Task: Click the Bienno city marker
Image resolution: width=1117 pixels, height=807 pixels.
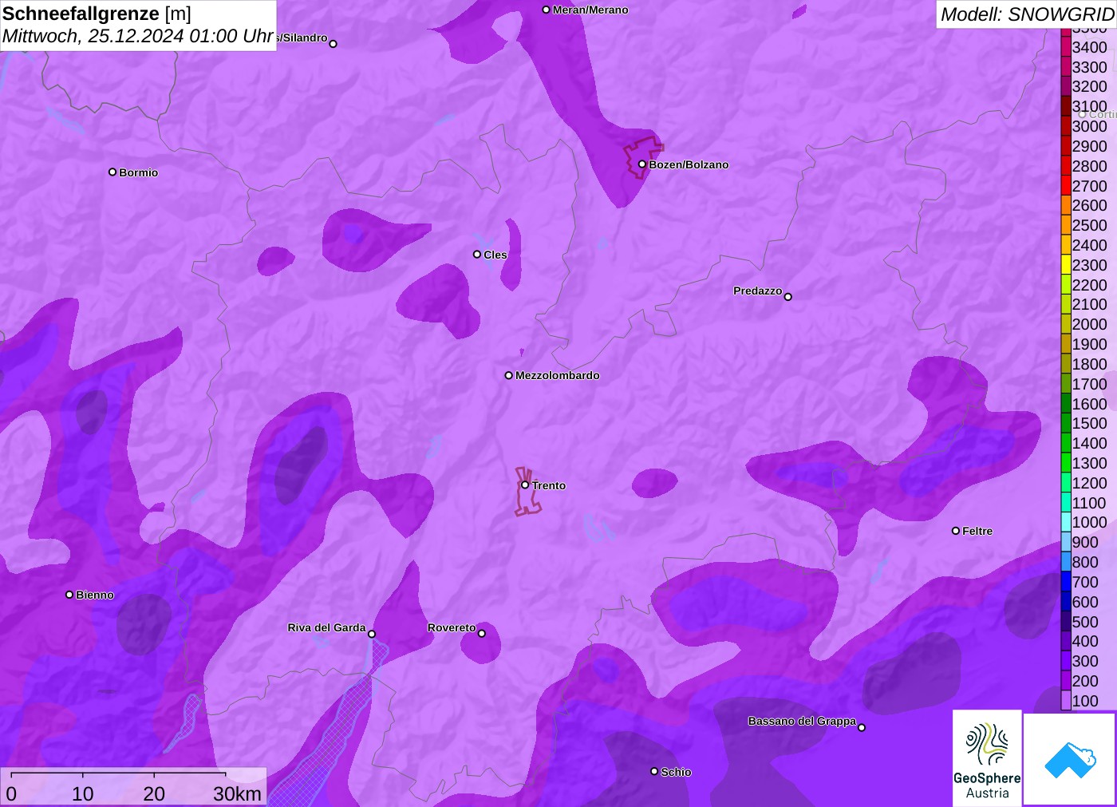Action: click(x=69, y=595)
